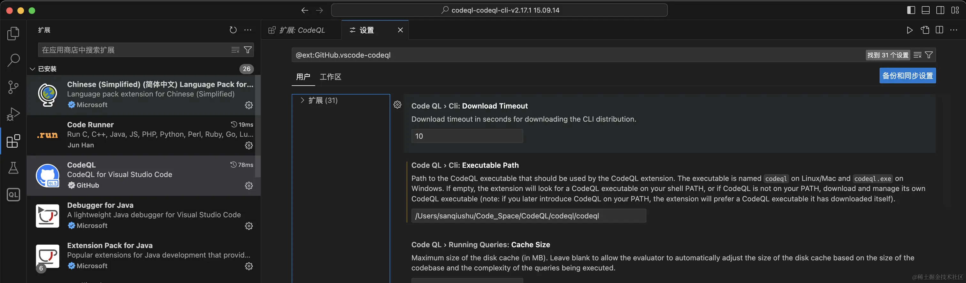Split the editor to the right
Image resolution: width=966 pixels, height=283 pixels.
939,30
